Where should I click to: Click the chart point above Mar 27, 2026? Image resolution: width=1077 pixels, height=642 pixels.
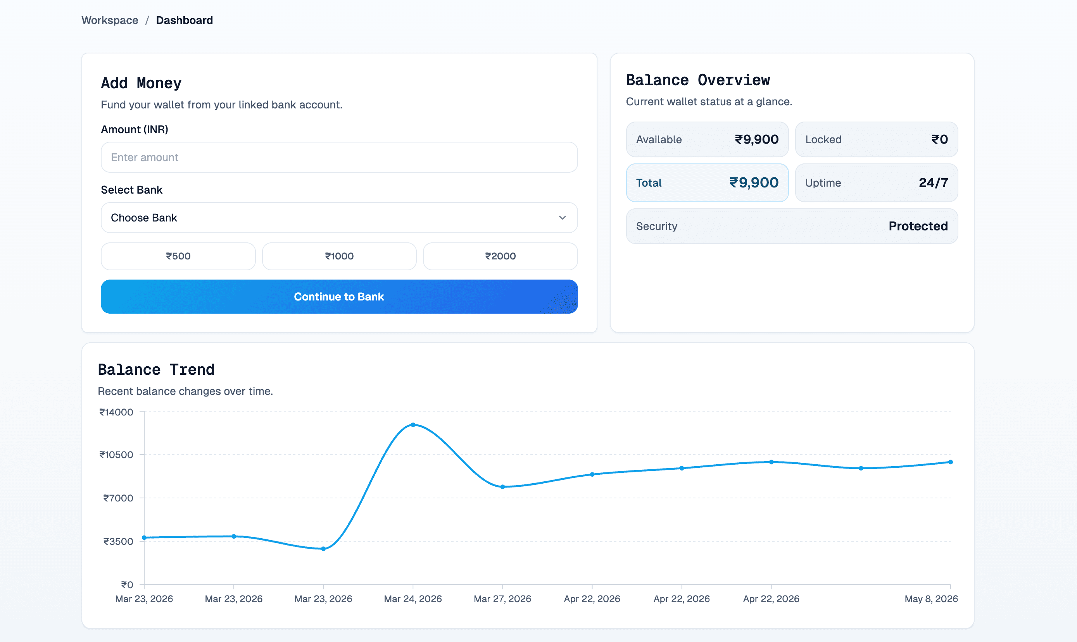tap(503, 487)
